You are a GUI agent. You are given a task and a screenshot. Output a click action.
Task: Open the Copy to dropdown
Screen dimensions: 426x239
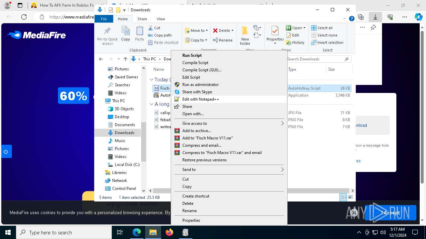click(196, 40)
